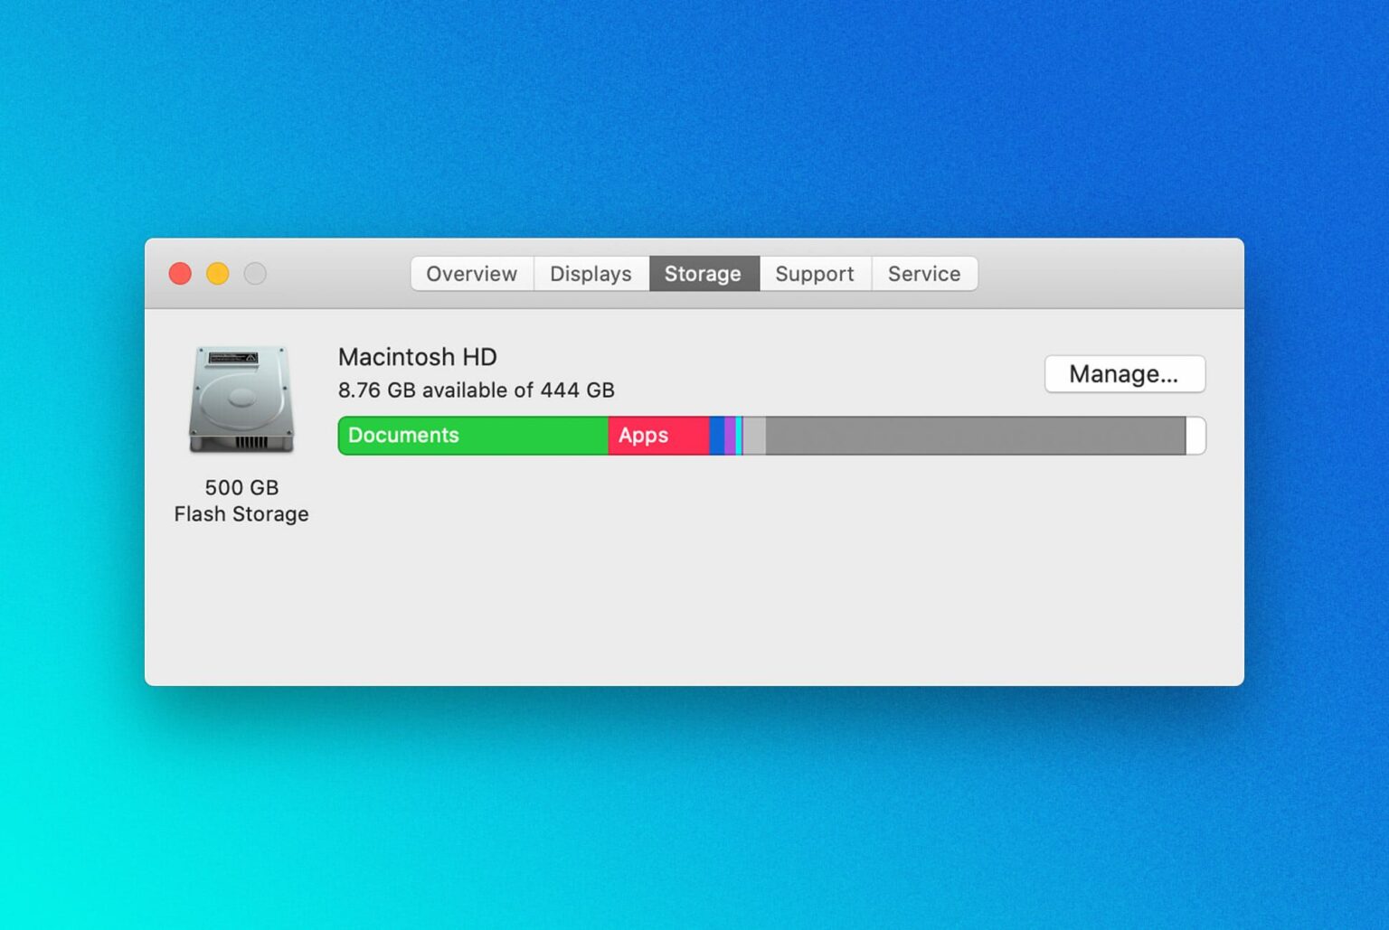Select the blue segment in storage bar
The height and width of the screenshot is (930, 1389).
(x=716, y=436)
